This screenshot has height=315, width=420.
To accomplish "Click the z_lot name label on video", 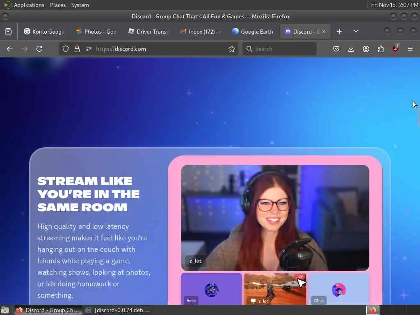I will pos(195,261).
